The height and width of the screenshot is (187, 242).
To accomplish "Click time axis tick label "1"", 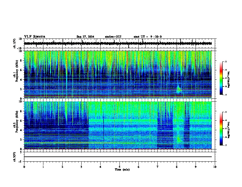I will [x=43, y=167].
